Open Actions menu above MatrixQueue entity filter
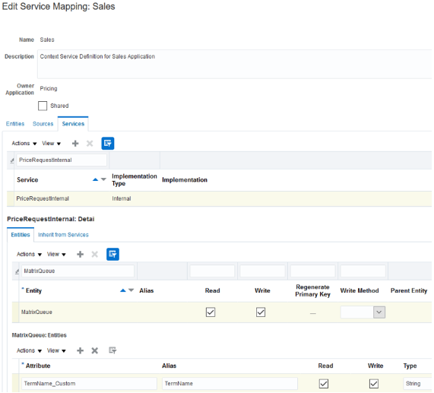Screen dimensions: 434x393 [29, 254]
